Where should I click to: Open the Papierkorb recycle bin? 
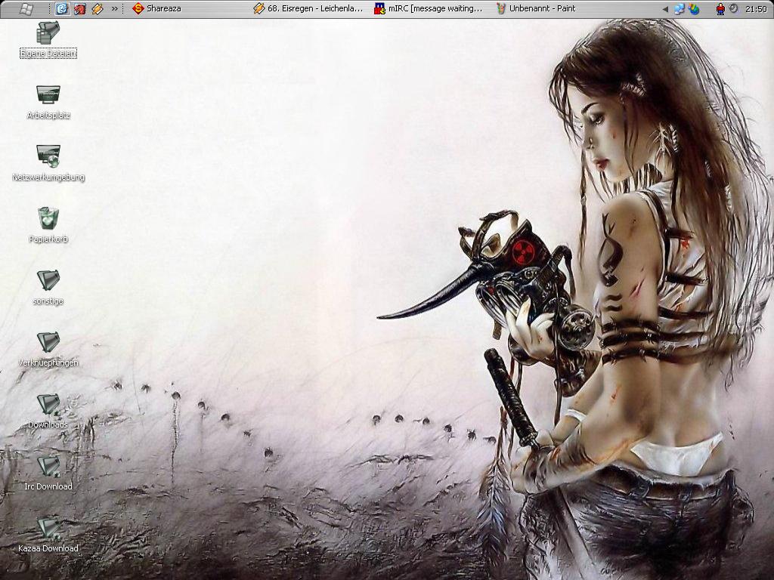pyautogui.click(x=48, y=219)
